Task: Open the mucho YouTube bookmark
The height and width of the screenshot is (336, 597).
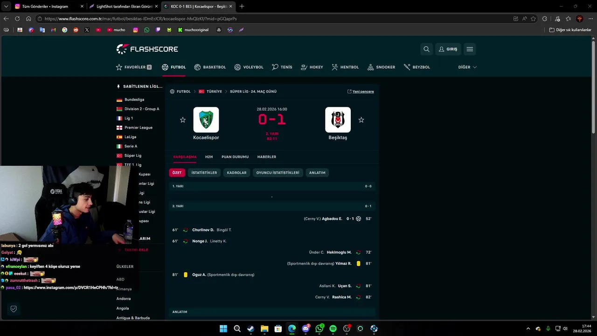Action: [x=116, y=30]
